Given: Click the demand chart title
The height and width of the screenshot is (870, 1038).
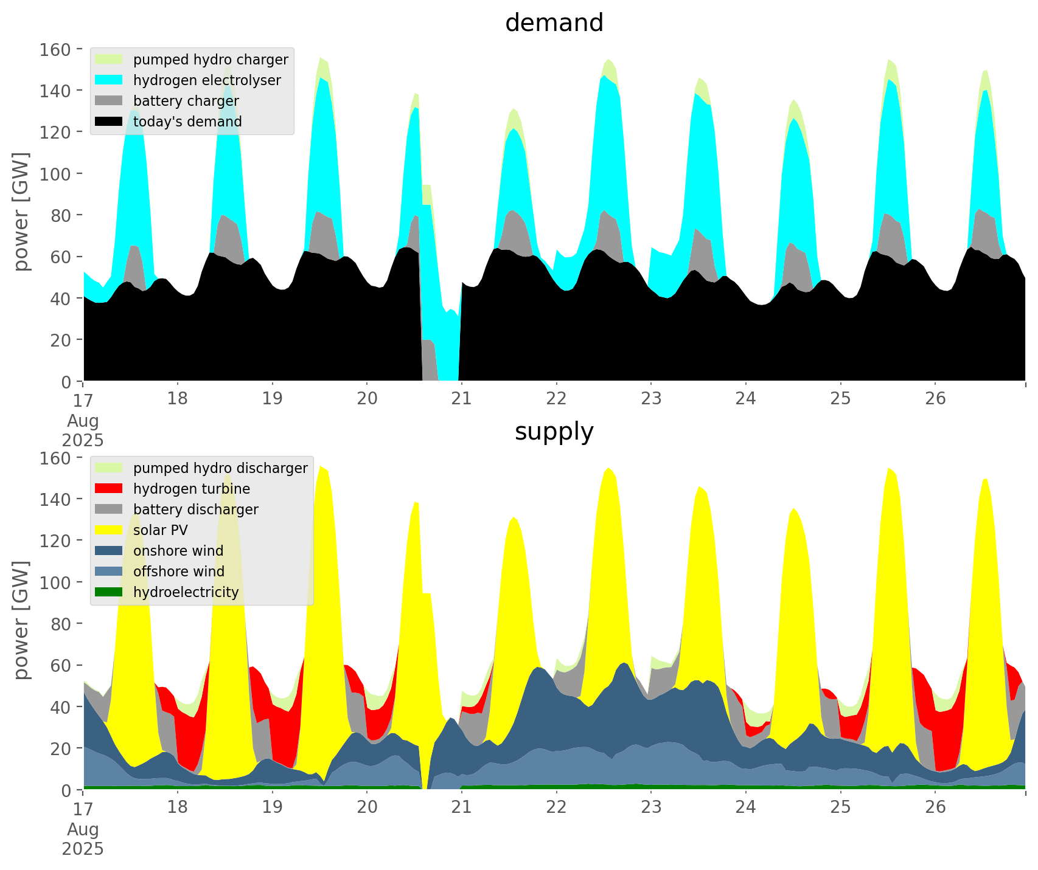Looking at the screenshot, I should point(554,23).
